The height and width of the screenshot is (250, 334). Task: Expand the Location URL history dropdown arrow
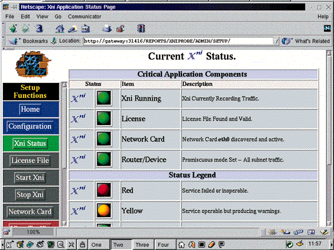[277, 41]
